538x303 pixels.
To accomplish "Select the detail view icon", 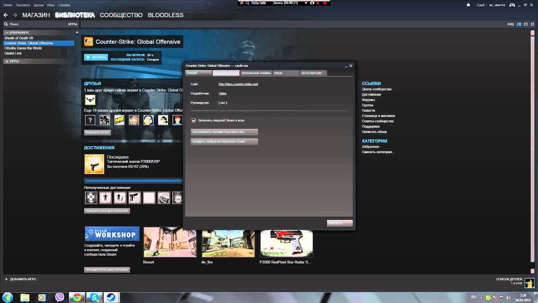I will tap(519, 24).
